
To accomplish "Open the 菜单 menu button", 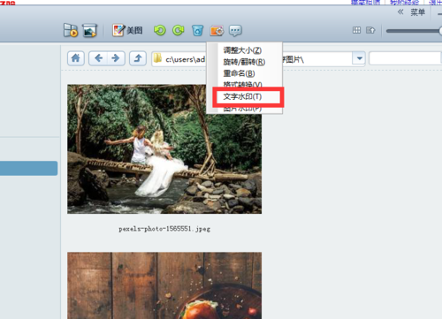I will [x=418, y=12].
